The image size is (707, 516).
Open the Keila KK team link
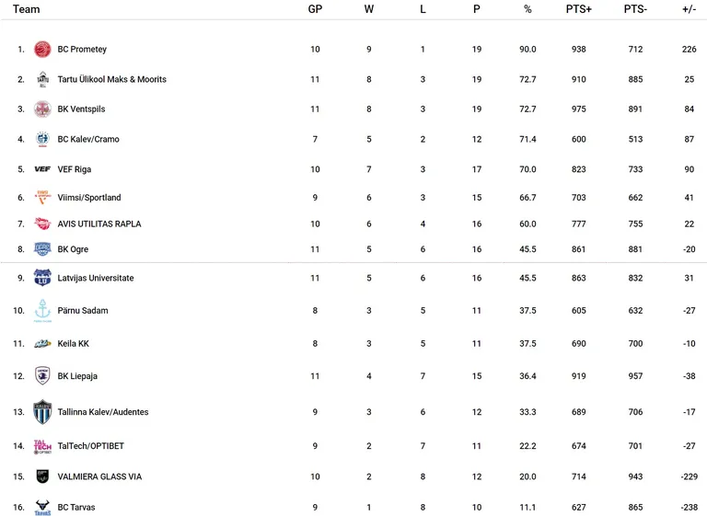point(74,343)
